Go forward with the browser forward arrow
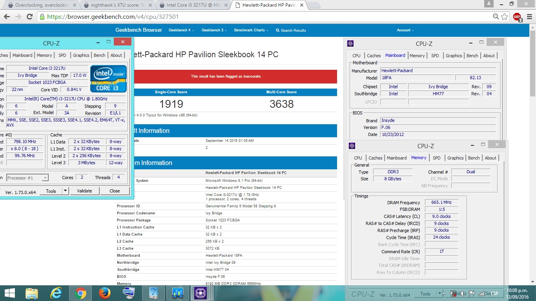This screenshot has width=536, height=301. (x=18, y=17)
